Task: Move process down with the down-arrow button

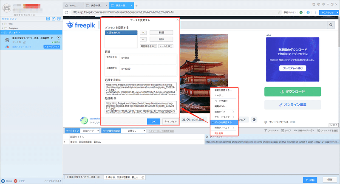Action: click(x=143, y=39)
